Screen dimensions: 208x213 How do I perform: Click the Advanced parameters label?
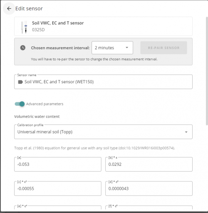point(45,104)
